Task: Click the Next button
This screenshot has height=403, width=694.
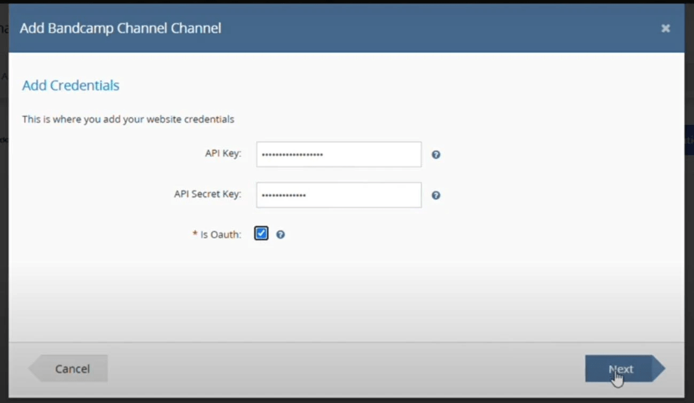Action: click(x=620, y=369)
